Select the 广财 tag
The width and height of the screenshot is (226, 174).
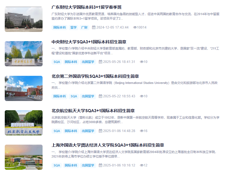(x=84, y=27)
